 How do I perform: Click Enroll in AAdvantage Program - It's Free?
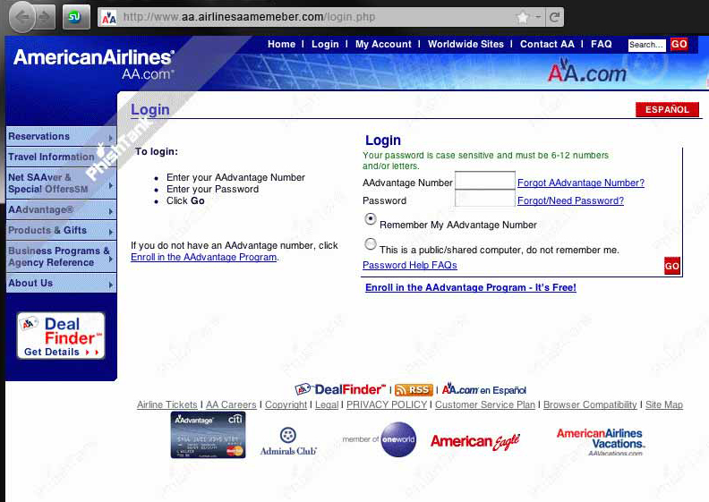[x=471, y=287]
